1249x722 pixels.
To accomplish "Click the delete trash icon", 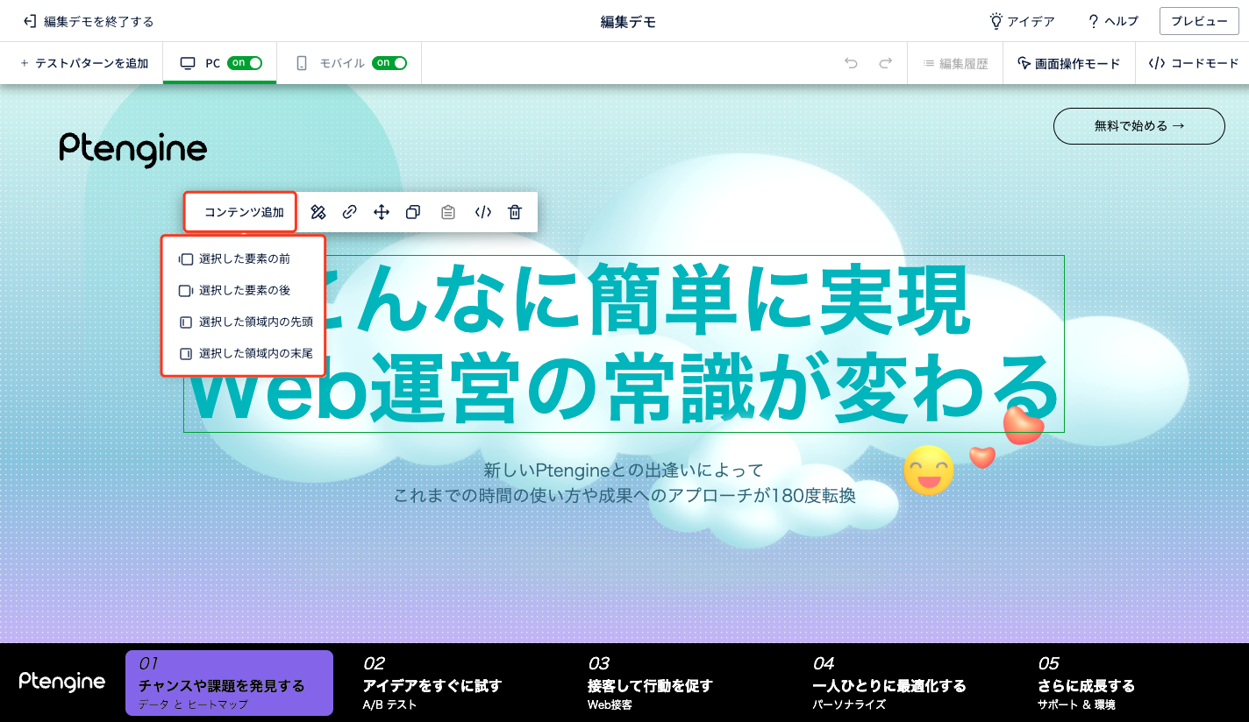I will [515, 212].
